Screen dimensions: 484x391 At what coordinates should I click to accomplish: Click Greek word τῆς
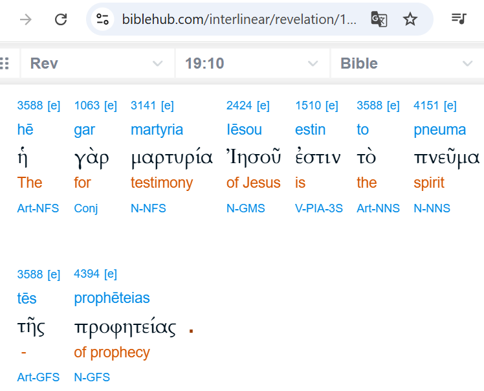pyautogui.click(x=31, y=327)
